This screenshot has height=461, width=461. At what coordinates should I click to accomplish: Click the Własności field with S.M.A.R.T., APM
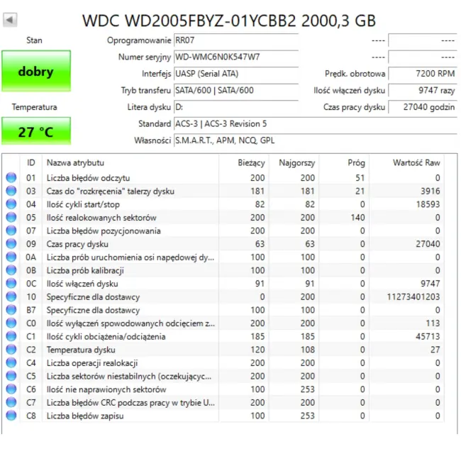tap(316, 140)
